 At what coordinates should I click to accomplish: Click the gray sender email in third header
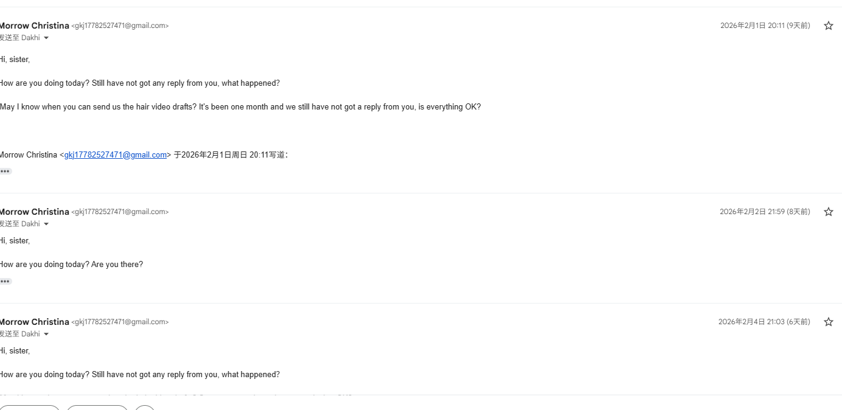pyautogui.click(x=120, y=322)
